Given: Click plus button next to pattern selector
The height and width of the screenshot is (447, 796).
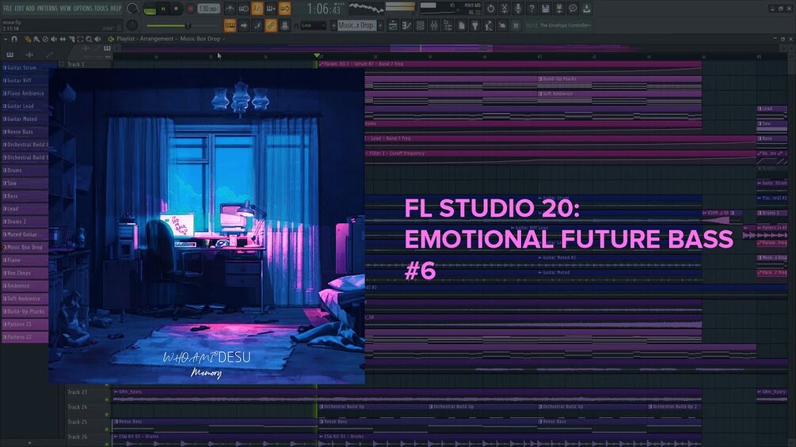Looking at the screenshot, I should 380,25.
